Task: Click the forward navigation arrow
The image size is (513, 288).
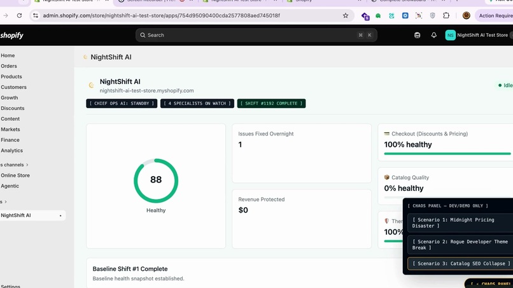Action: click(6, 15)
